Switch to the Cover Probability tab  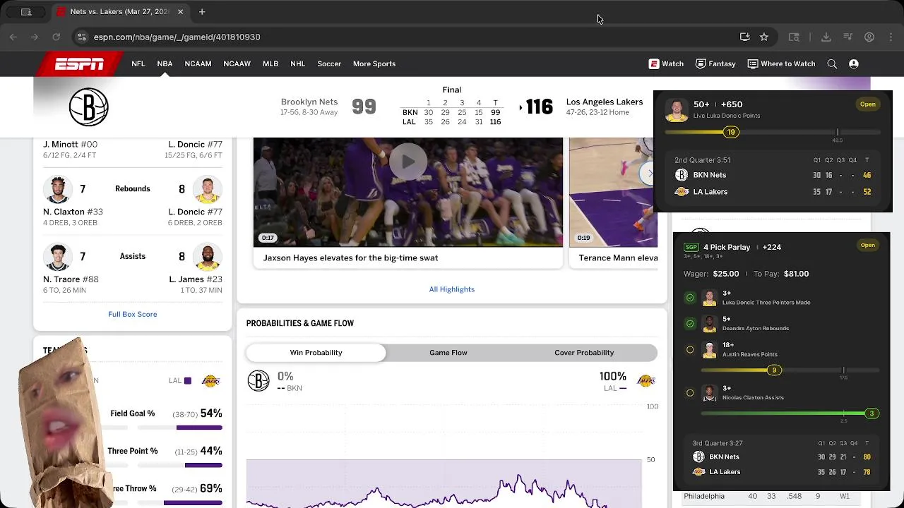tap(584, 353)
